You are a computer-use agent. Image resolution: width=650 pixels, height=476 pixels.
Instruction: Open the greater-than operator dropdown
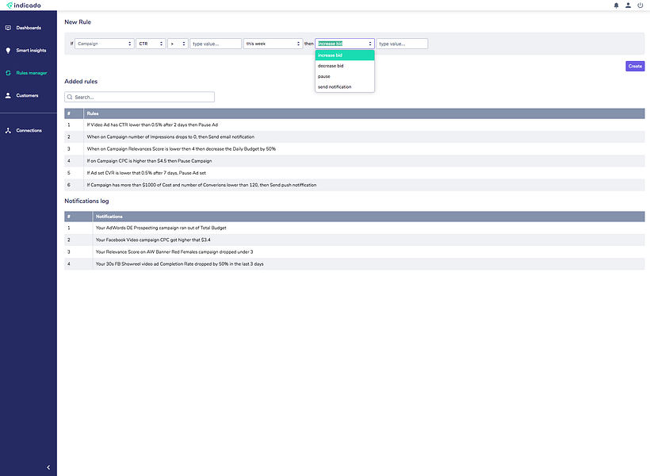click(x=178, y=44)
